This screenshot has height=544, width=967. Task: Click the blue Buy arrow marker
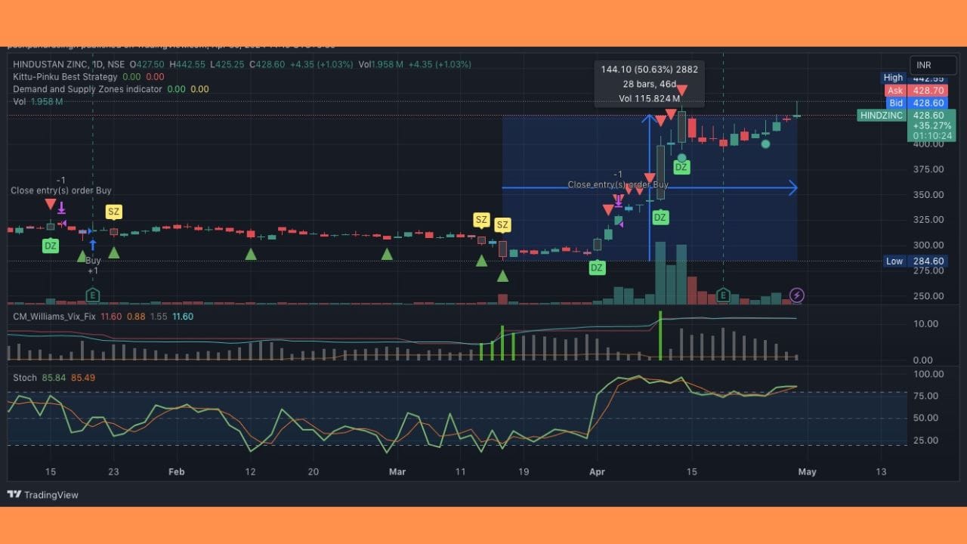pos(93,245)
